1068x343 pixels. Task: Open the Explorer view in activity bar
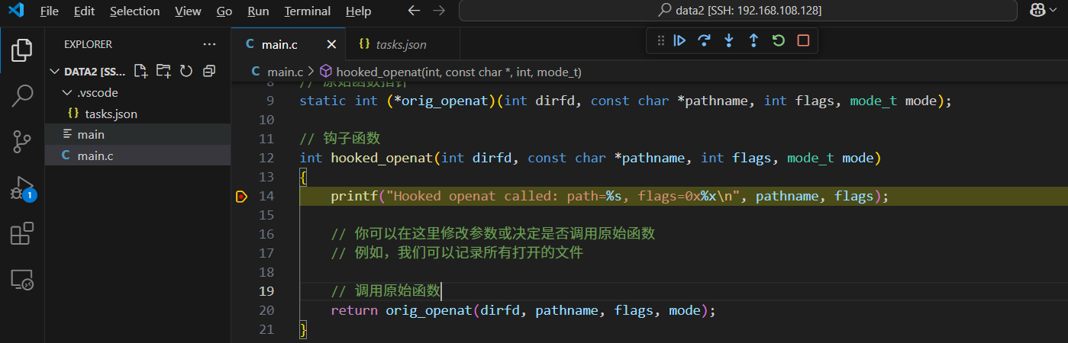point(22,50)
